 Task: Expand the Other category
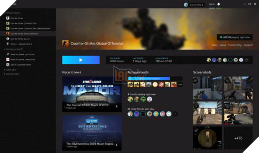5,70
